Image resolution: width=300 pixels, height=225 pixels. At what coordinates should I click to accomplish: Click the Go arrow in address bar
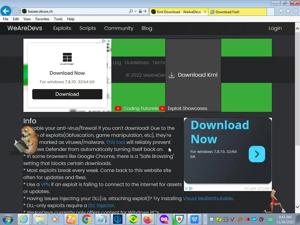[145, 11]
